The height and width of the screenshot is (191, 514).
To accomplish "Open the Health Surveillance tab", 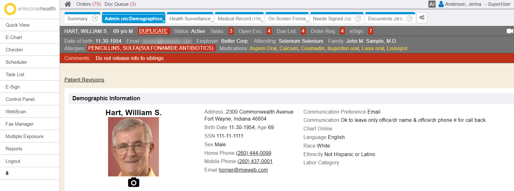I will point(190,19).
